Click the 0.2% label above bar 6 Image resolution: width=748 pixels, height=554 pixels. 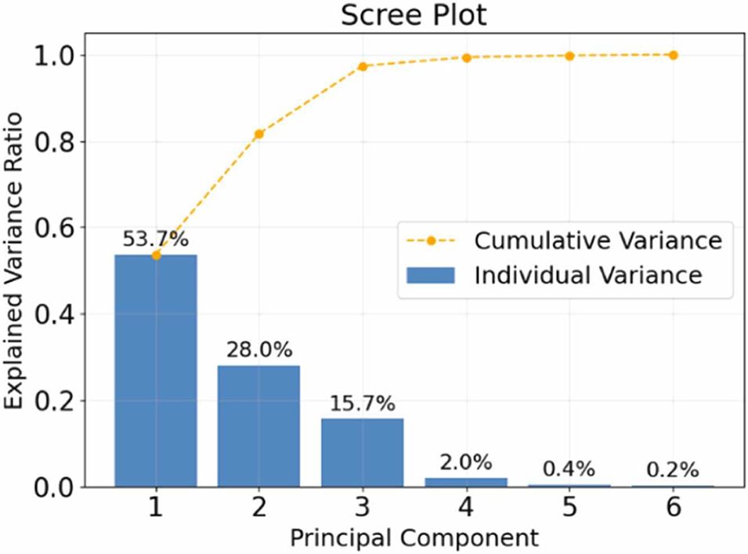point(673,470)
